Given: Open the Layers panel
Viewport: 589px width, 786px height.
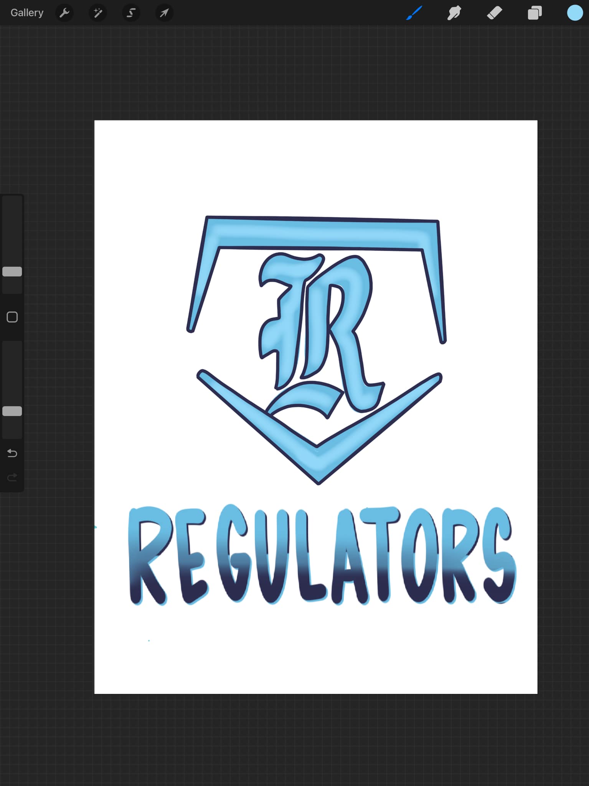Looking at the screenshot, I should (535, 13).
